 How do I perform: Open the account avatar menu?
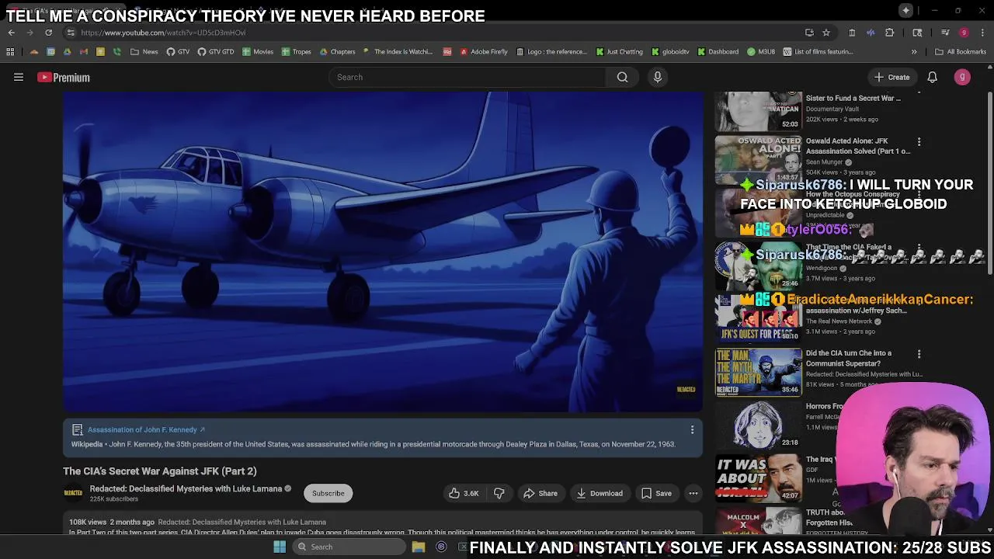point(962,77)
